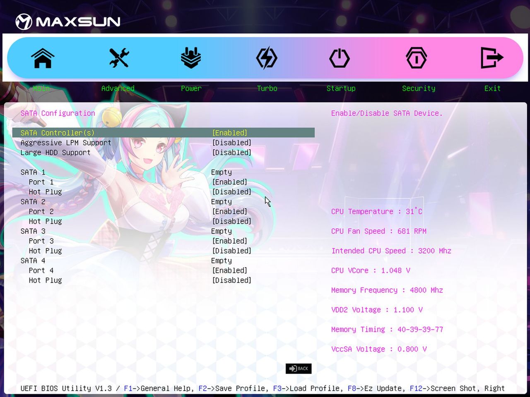Viewport: 530px width, 397px height.
Task: Open the Advanced wrench-and-screwdriver icon
Action: click(x=119, y=58)
